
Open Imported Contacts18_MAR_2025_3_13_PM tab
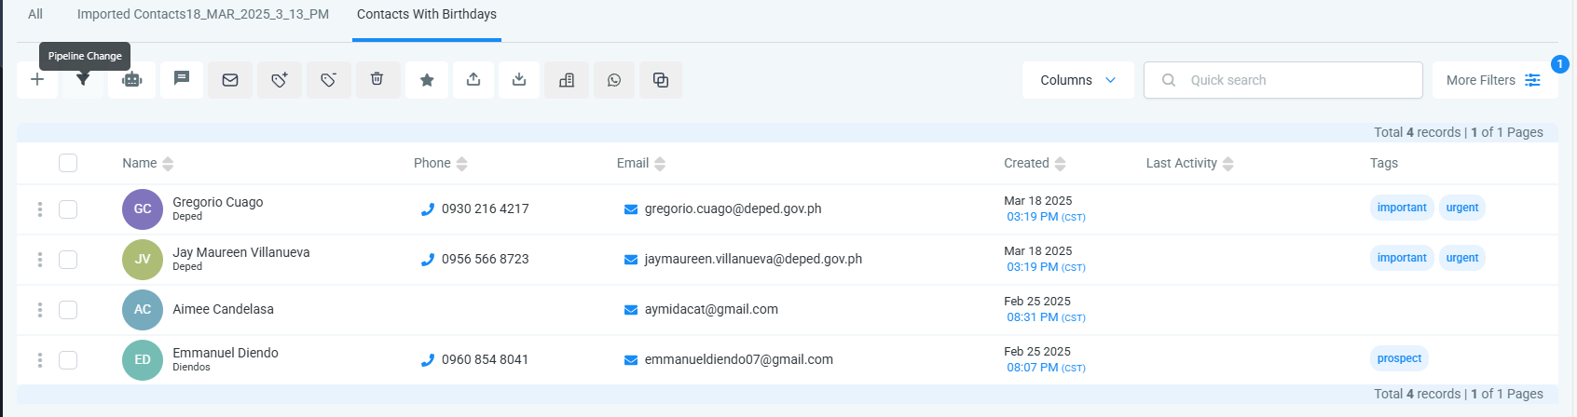click(203, 14)
